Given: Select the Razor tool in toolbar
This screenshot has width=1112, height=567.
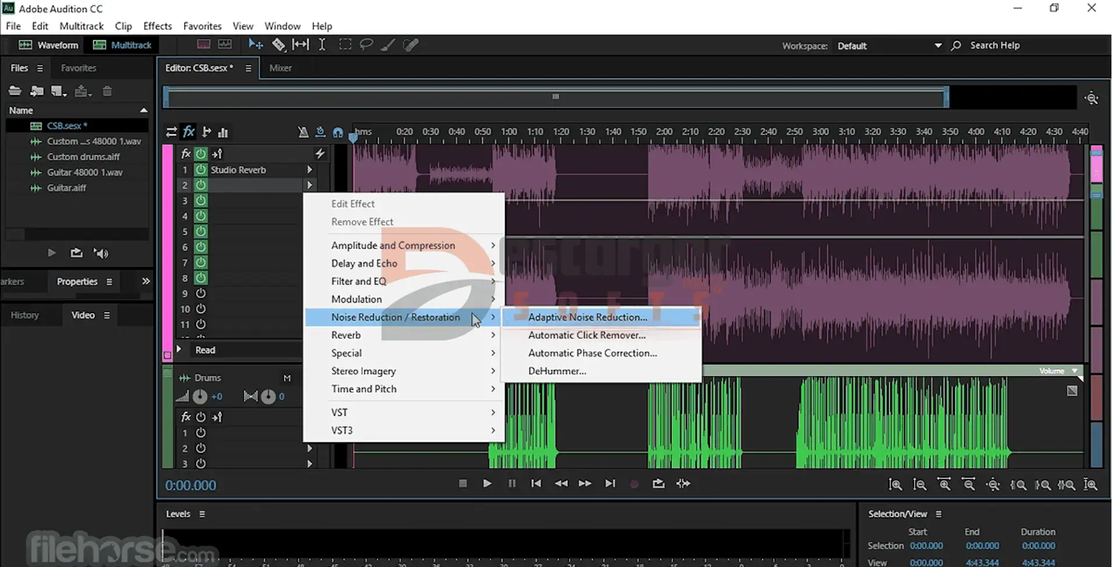Looking at the screenshot, I should (279, 45).
